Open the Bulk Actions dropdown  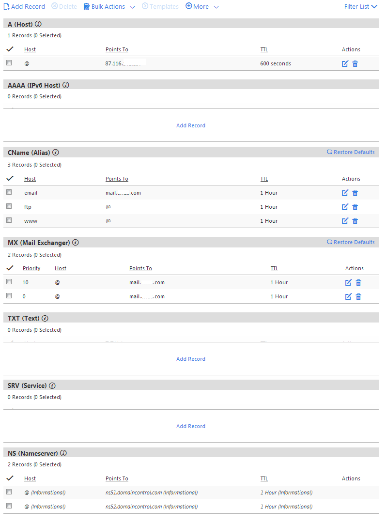109,7
